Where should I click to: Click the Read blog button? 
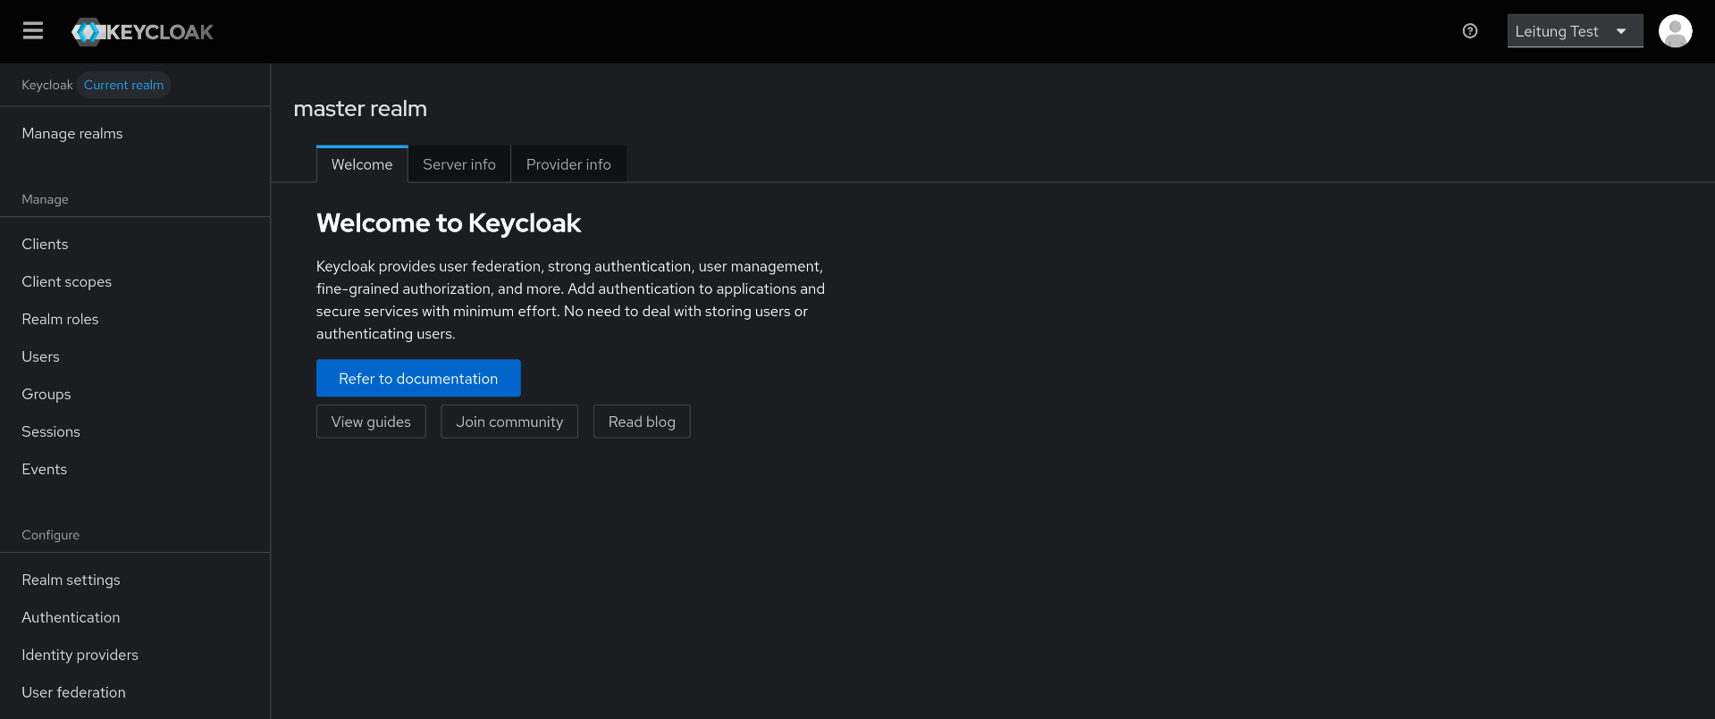(642, 422)
